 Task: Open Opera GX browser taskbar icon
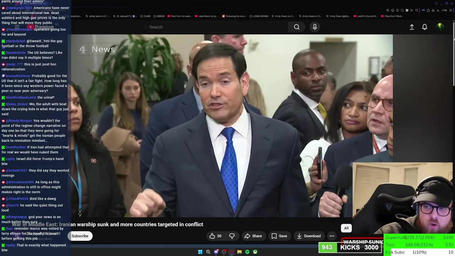(x=232, y=252)
